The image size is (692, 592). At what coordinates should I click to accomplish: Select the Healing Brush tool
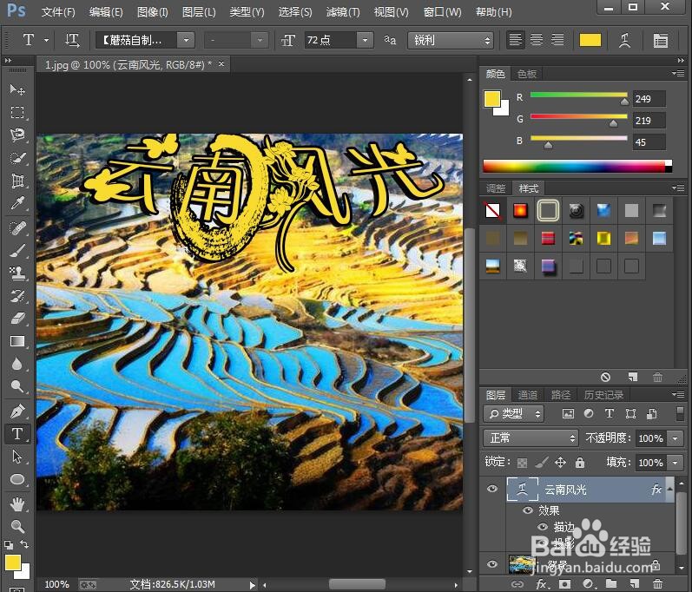(x=17, y=228)
